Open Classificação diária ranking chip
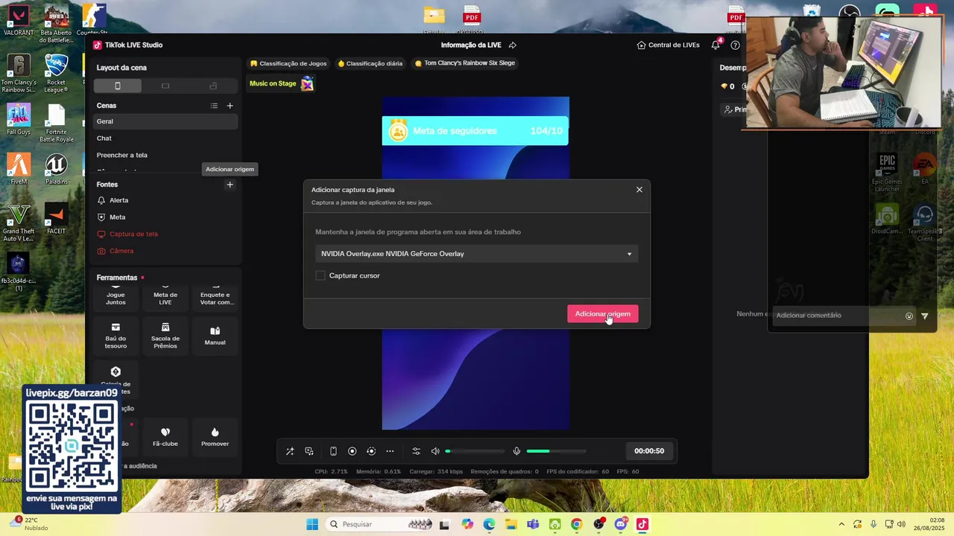Viewport: 954px width, 536px height. pyautogui.click(x=370, y=63)
